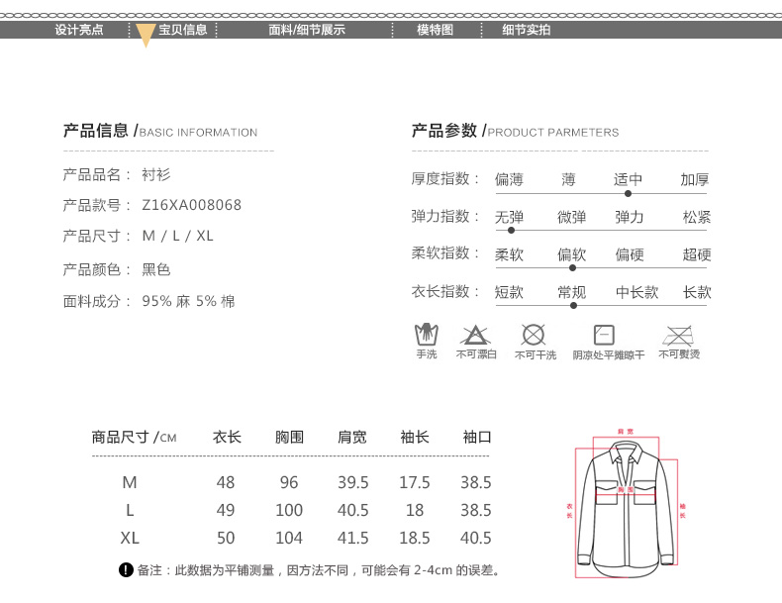Image resolution: width=782 pixels, height=603 pixels.
Task: Switch to the 宝贝信息 tab
Action: pos(183,30)
